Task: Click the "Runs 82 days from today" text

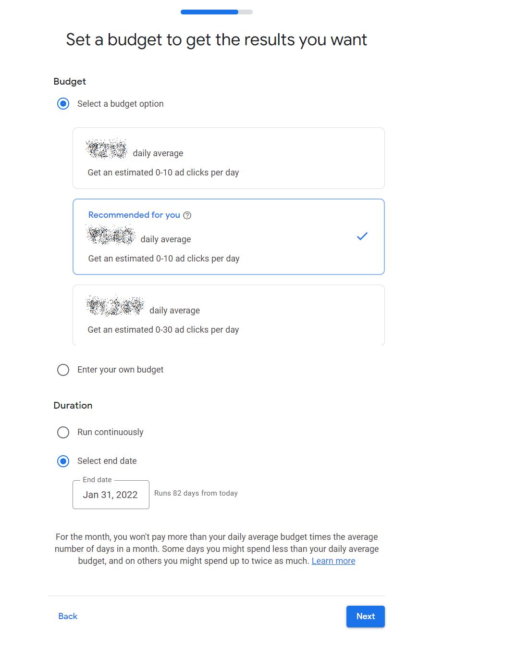Action: coord(196,493)
